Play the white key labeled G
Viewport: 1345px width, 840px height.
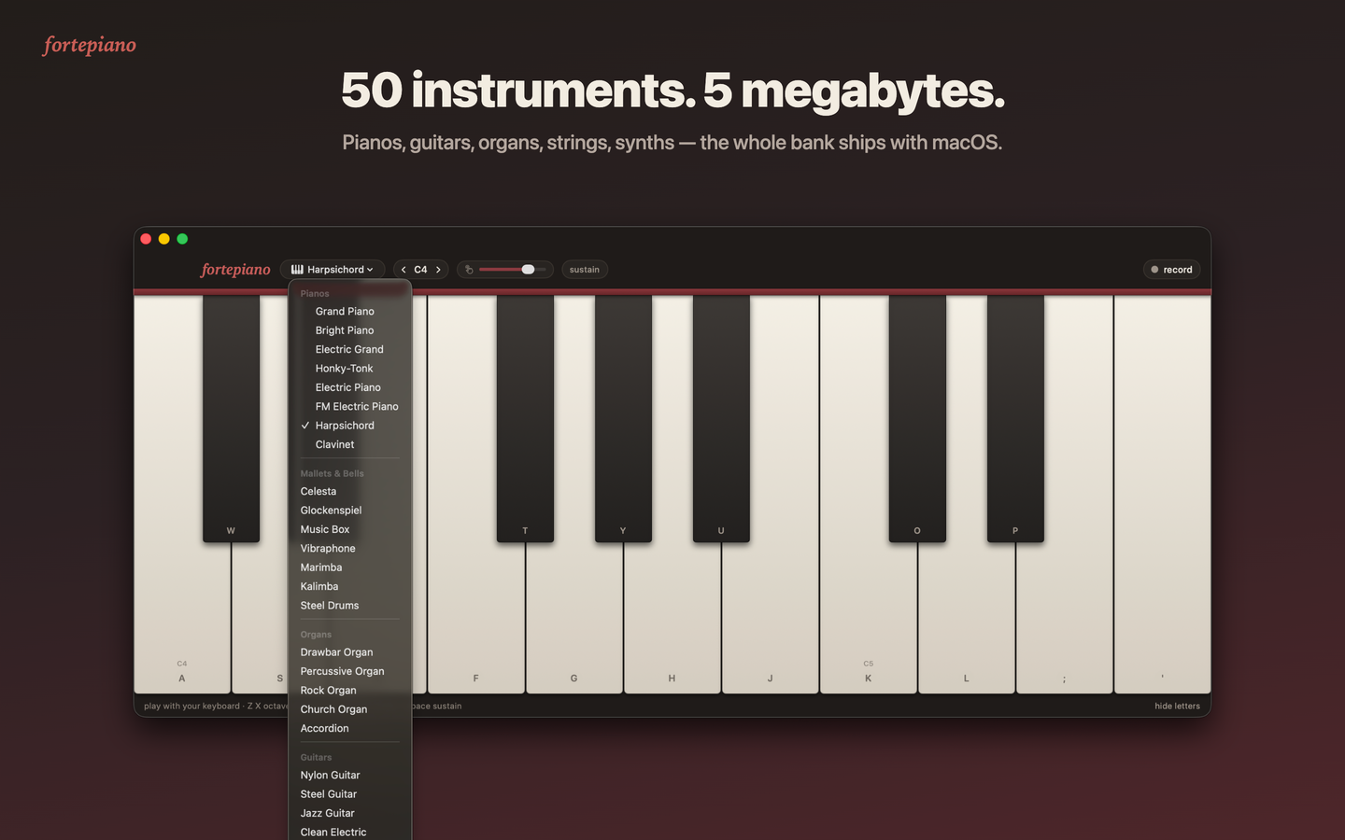tap(574, 616)
